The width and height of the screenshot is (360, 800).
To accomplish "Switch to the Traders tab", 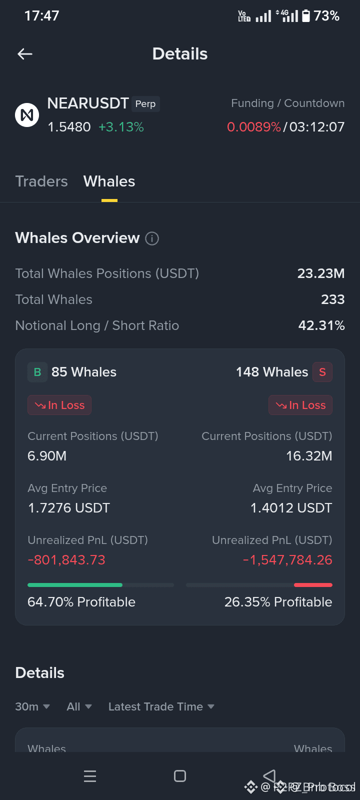I will click(41, 181).
